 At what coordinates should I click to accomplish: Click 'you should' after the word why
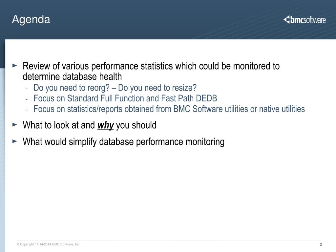pos(136,125)
